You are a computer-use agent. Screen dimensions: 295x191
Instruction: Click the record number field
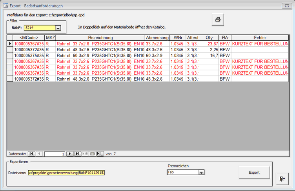pyautogui.click(x=54, y=154)
